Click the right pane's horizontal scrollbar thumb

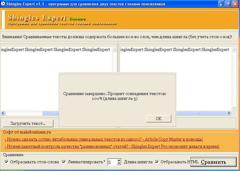[201, 113]
